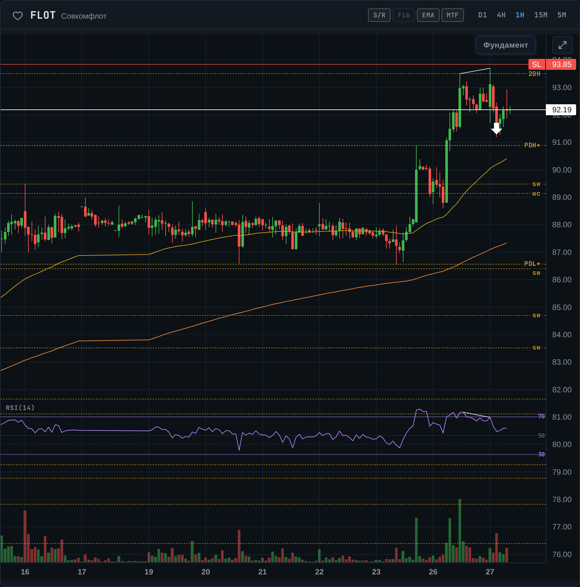Click the 20H level label
The width and height of the screenshot is (580, 587).
[x=534, y=74]
